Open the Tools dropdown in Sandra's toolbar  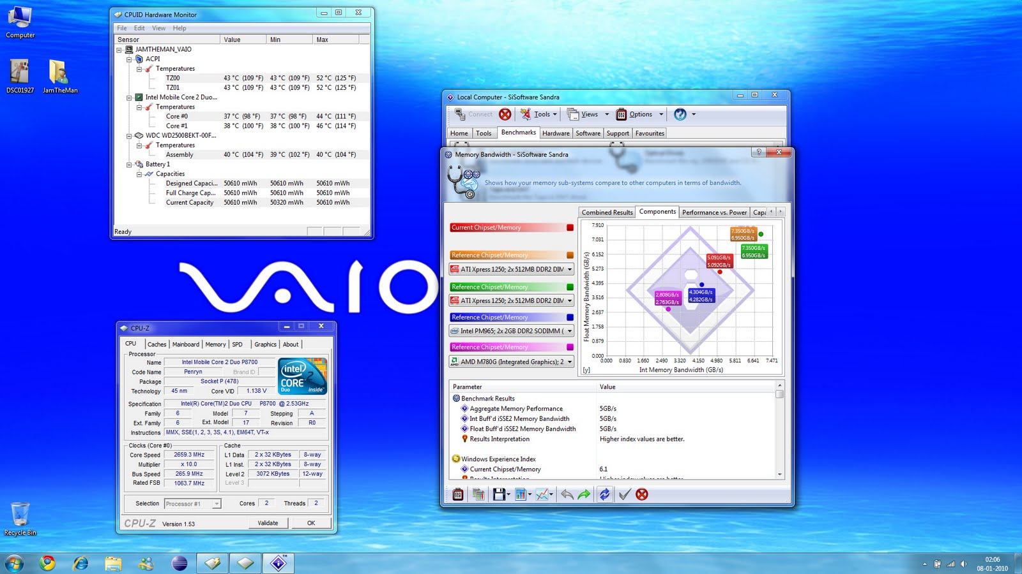pos(538,114)
